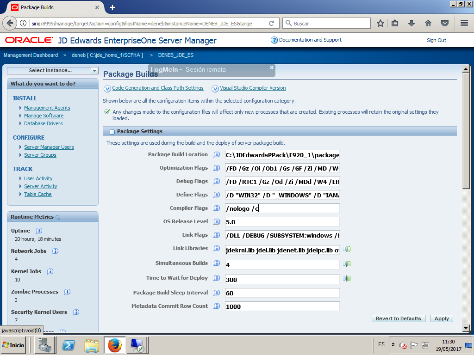Go to deneb host breadcrumb
Image resolution: width=474 pixels, height=355 pixels.
[107, 55]
